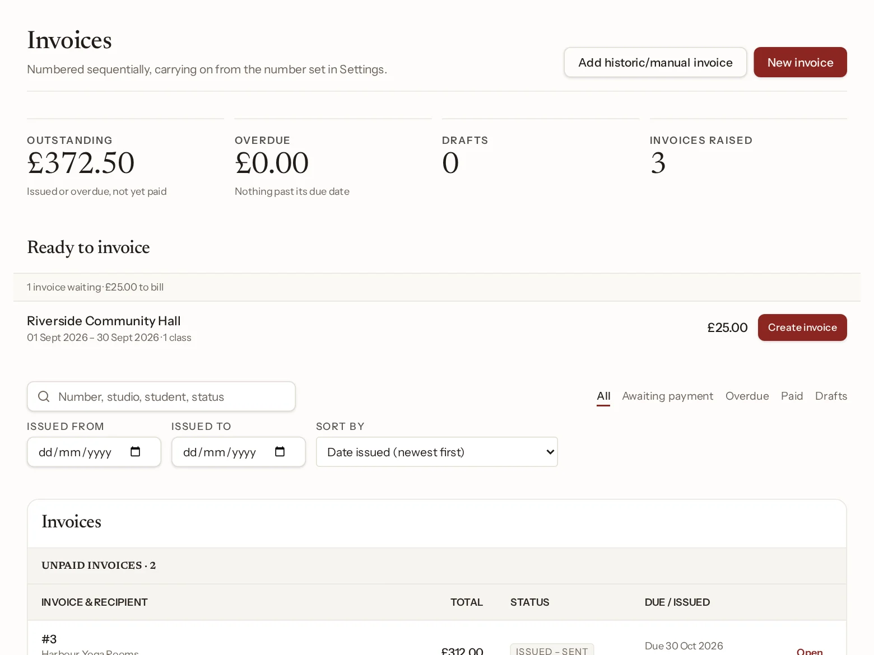
Task: Click the Riverside Community Hall name
Action: coord(104,321)
